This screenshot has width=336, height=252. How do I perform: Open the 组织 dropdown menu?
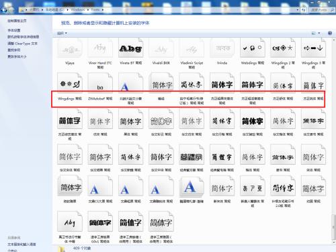click(62, 34)
